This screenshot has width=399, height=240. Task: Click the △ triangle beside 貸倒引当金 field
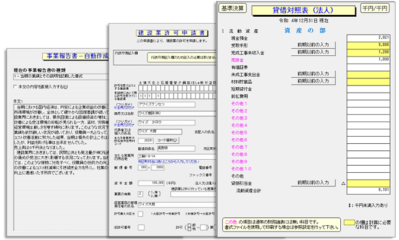(343, 183)
